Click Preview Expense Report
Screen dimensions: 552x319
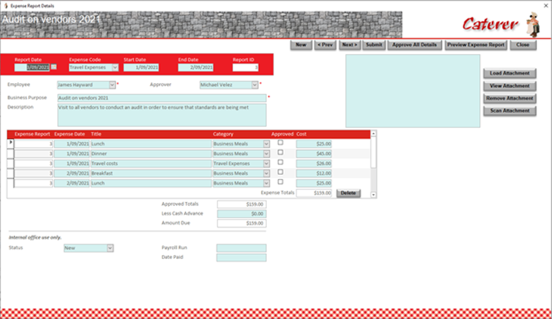click(x=475, y=45)
